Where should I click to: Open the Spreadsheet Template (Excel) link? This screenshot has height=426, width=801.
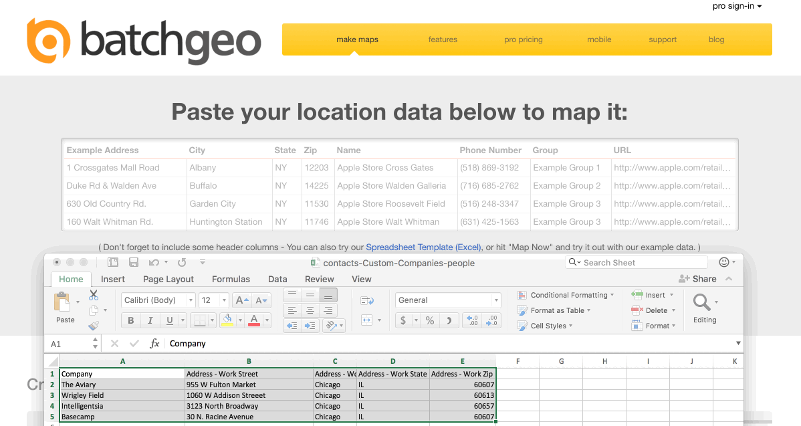[423, 247]
